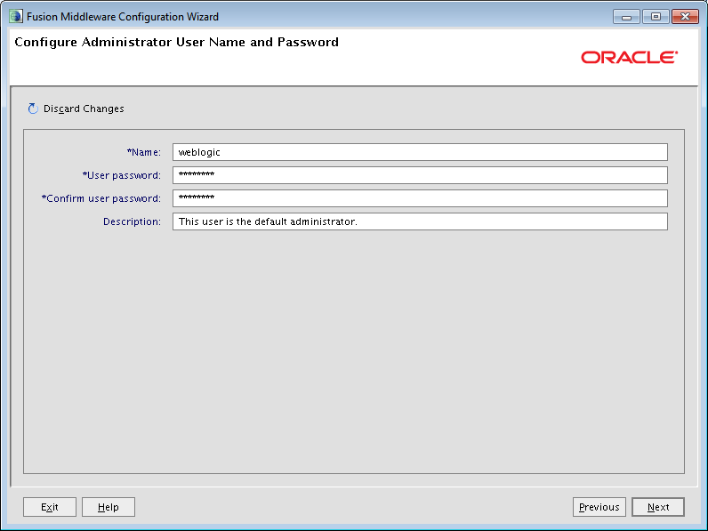Viewport: 708px width, 531px height.
Task: Click the *Name: label
Action: pyautogui.click(x=144, y=152)
